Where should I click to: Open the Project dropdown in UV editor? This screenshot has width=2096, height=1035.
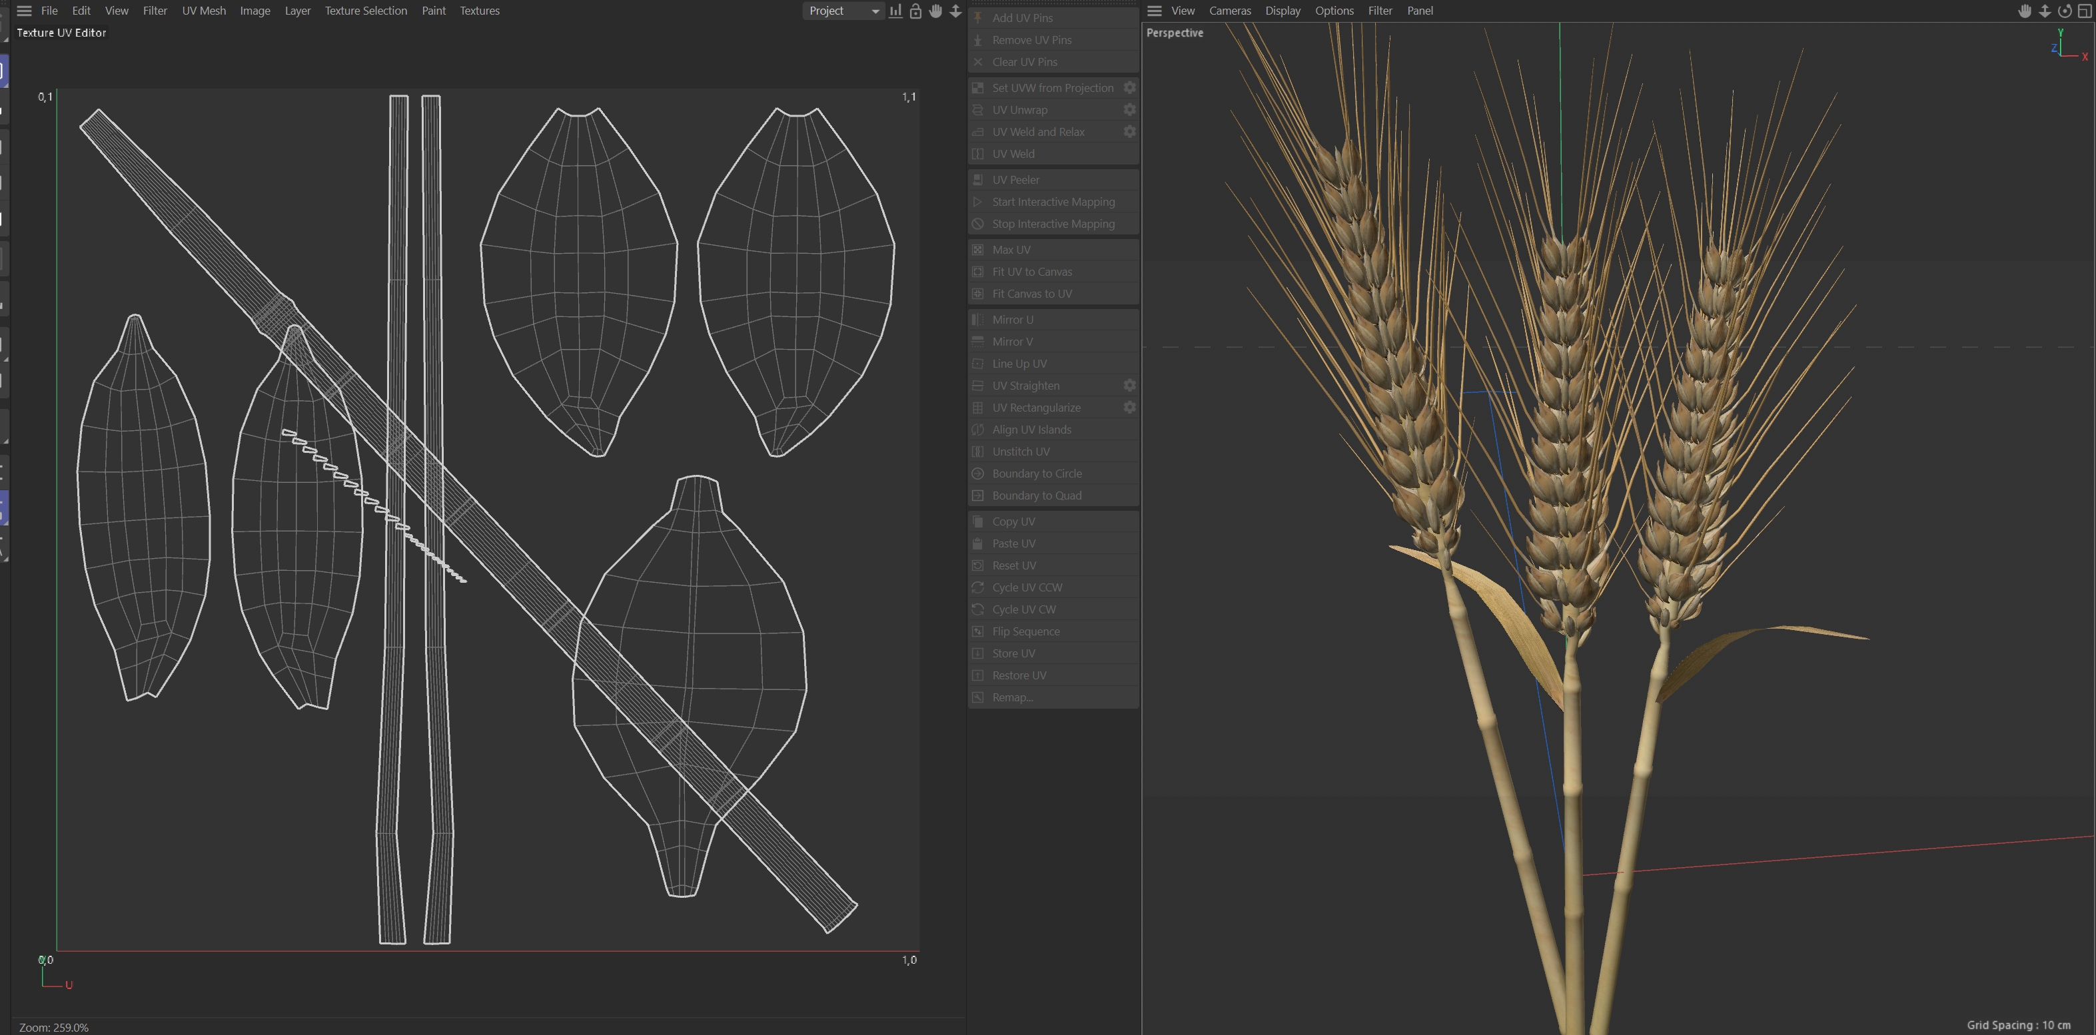843,11
